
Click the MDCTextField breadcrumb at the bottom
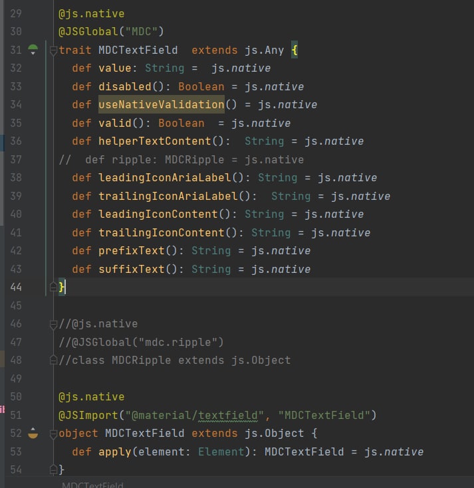coord(92,484)
